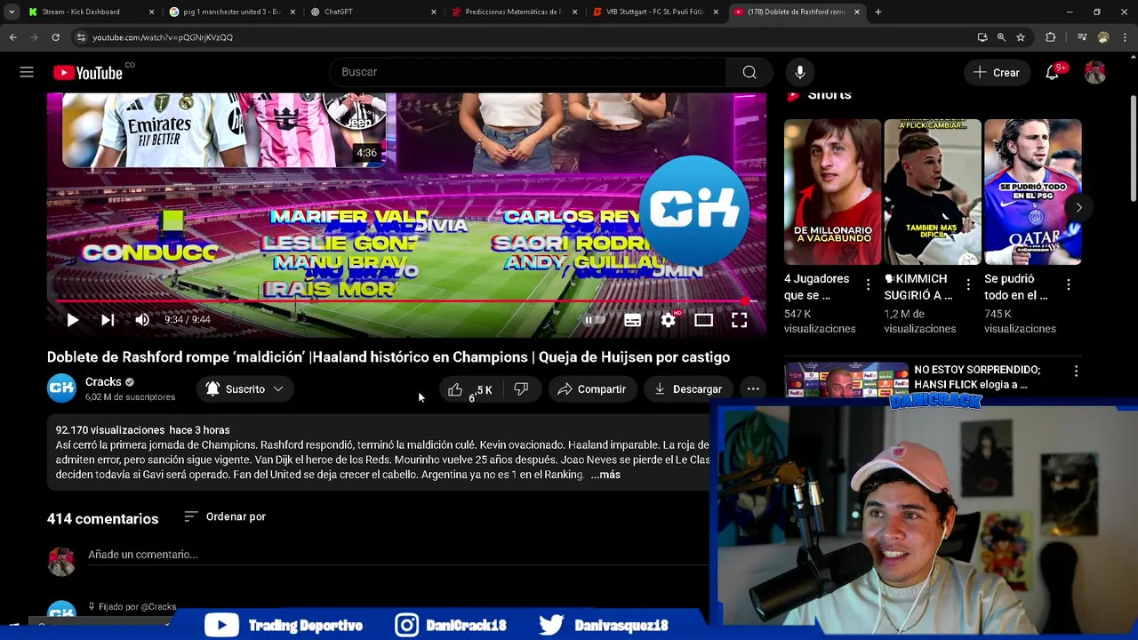Open more actions three-dot menu under video

pos(753,389)
